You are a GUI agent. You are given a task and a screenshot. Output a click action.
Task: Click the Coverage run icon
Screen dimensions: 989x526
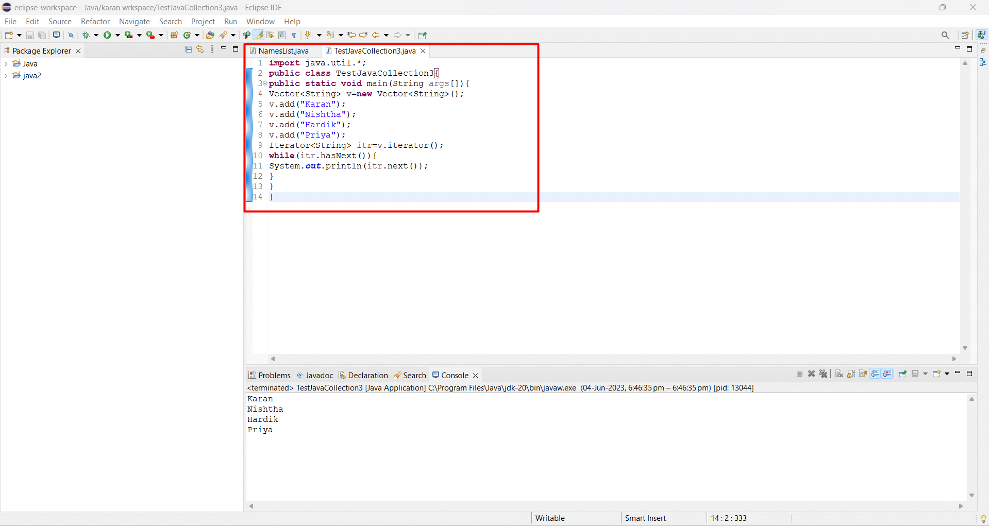129,35
